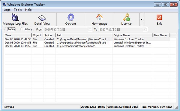Click the red Exit icon

click(x=159, y=17)
